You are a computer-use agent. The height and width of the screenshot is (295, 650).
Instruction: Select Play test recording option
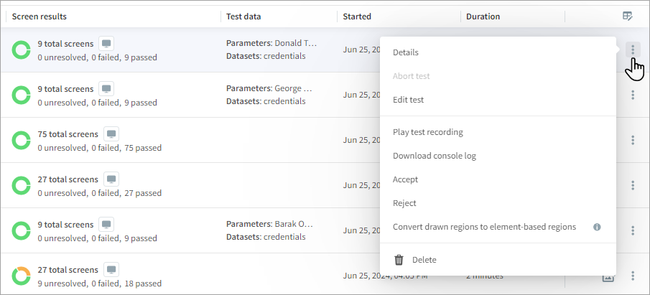(427, 132)
